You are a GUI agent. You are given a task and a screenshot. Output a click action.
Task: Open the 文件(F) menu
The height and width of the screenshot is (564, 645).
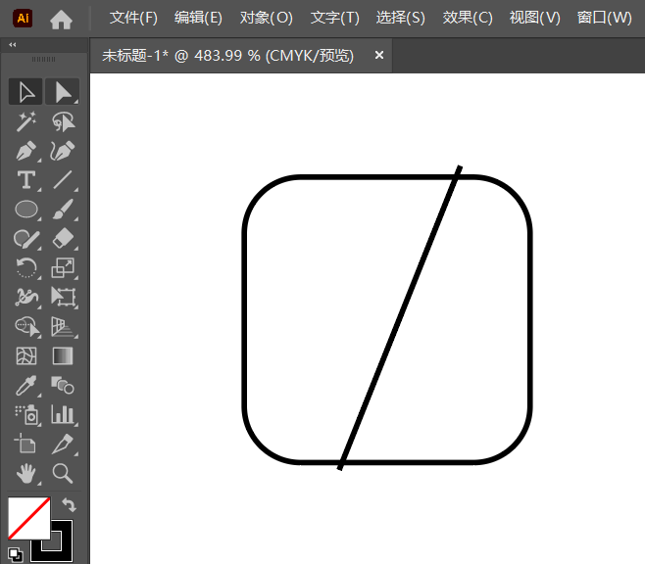pyautogui.click(x=133, y=18)
